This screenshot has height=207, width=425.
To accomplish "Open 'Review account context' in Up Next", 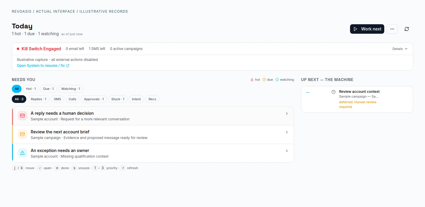I will coord(359,92).
